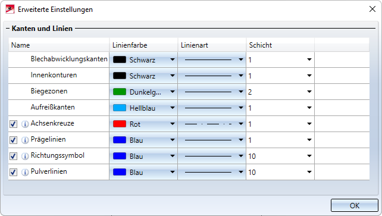382x216 pixels.
Task: Select the green swatch for Biegezonen
Action: (120, 92)
